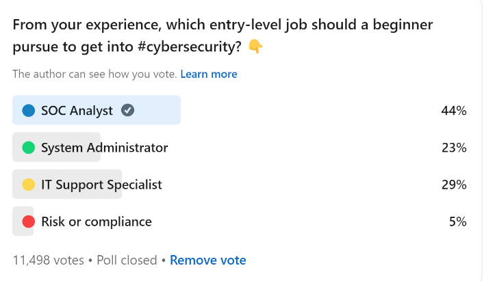
Task: Click the red dot beside Risk or compliance
Action: [28, 222]
